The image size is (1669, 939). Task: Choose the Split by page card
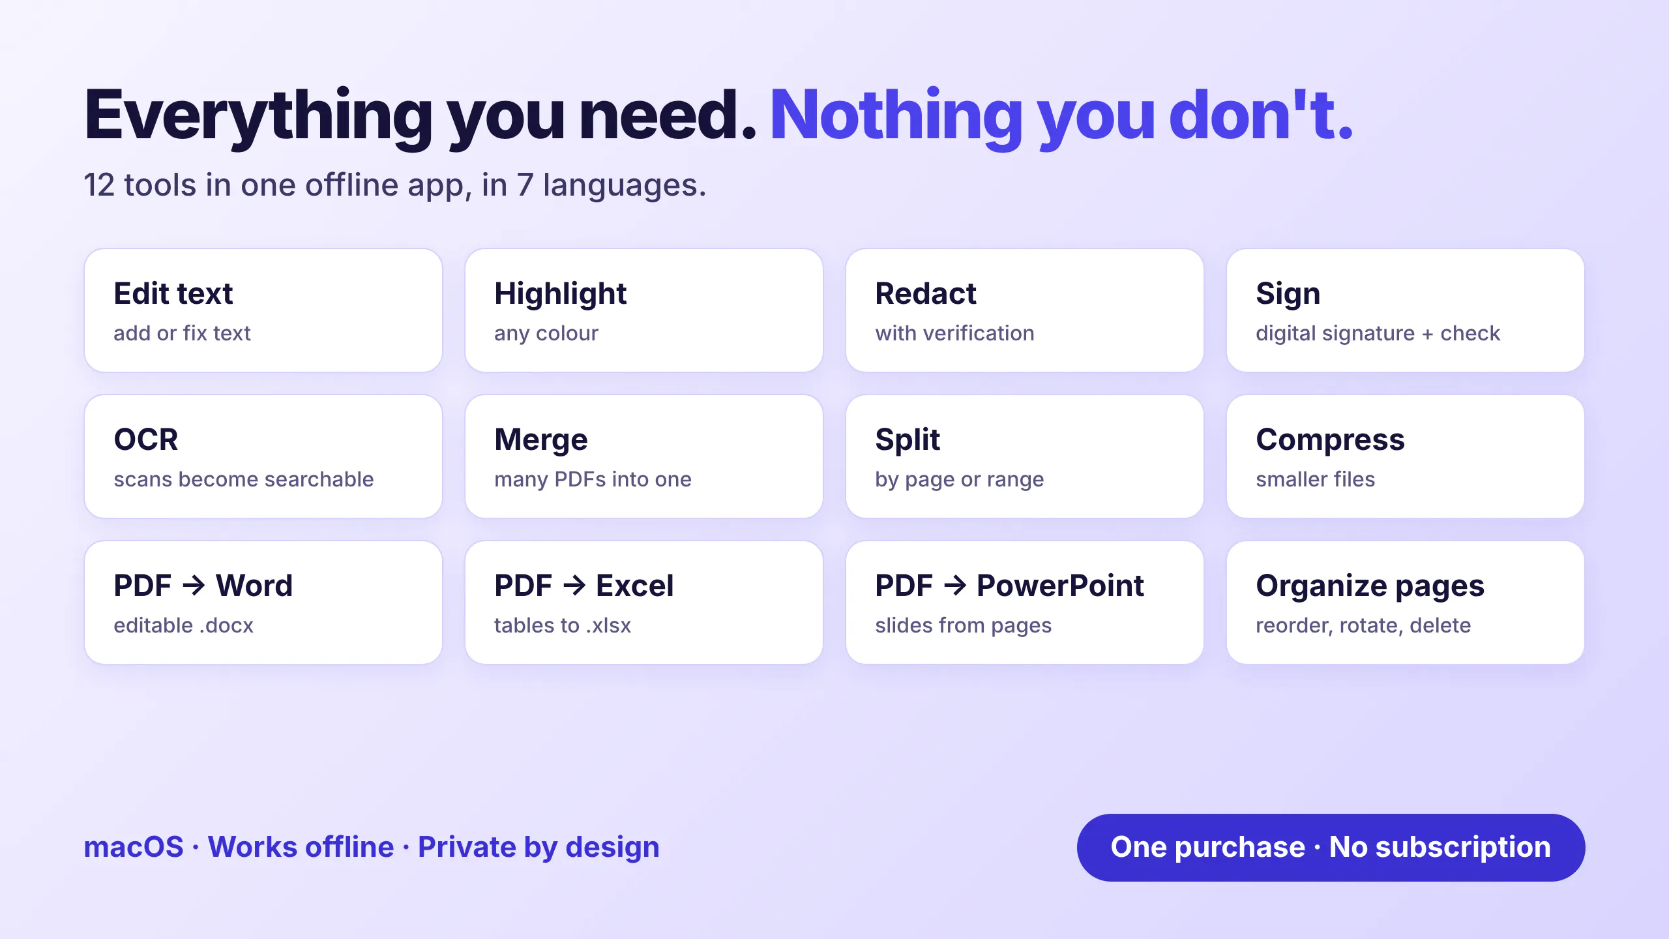pos(1025,456)
